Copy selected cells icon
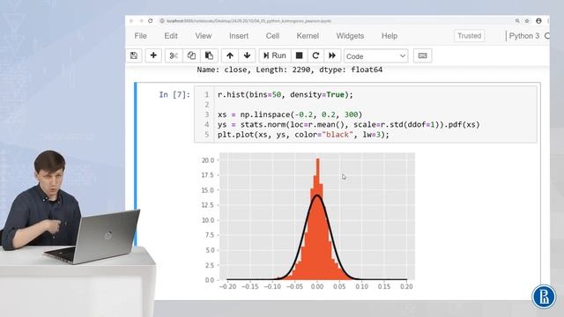This screenshot has height=317, width=564. [191, 55]
